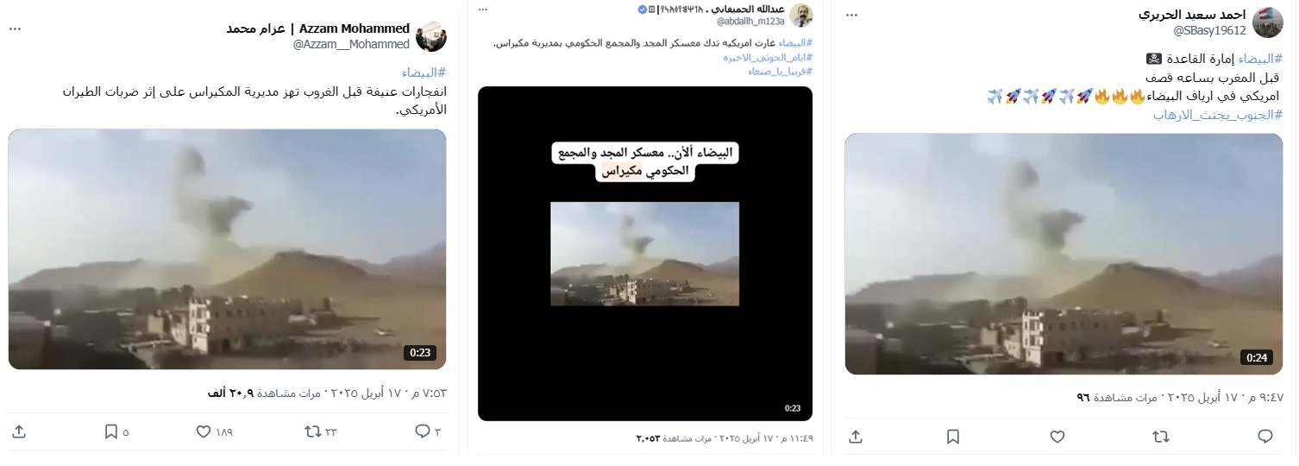Open the @Azzam__Mohammed profile handle
Image resolution: width=1299 pixels, height=466 pixels.
click(351, 44)
